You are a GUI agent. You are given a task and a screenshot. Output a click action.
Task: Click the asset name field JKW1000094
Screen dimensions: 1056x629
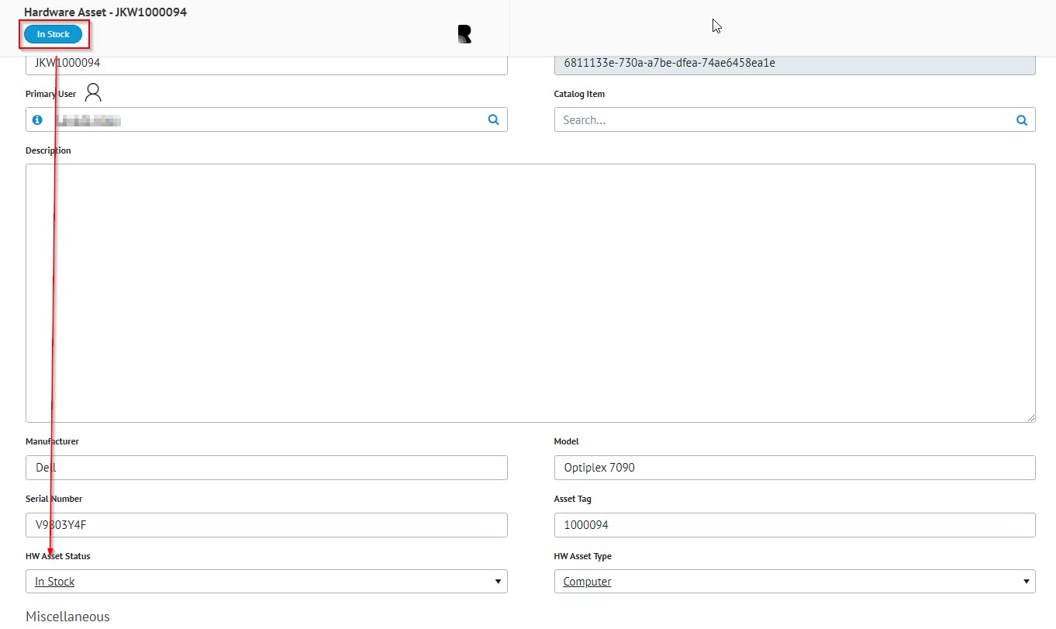[266, 64]
